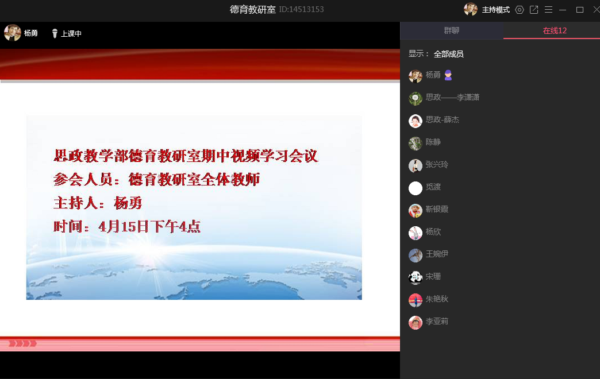Open the three-line hamburger menu

coord(549,10)
